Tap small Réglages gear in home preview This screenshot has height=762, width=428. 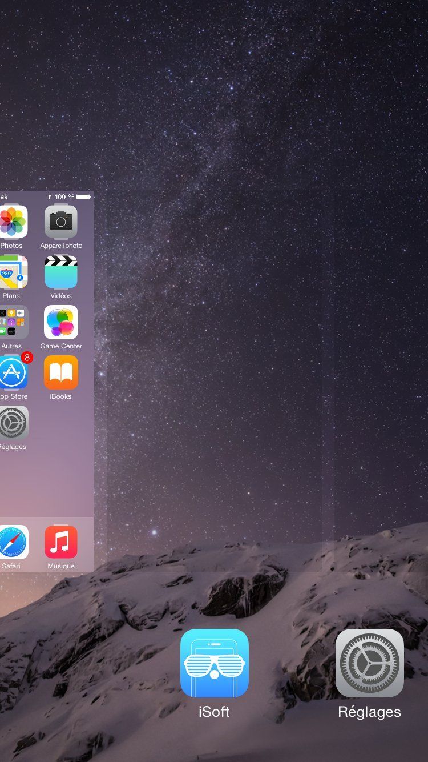[x=13, y=423]
